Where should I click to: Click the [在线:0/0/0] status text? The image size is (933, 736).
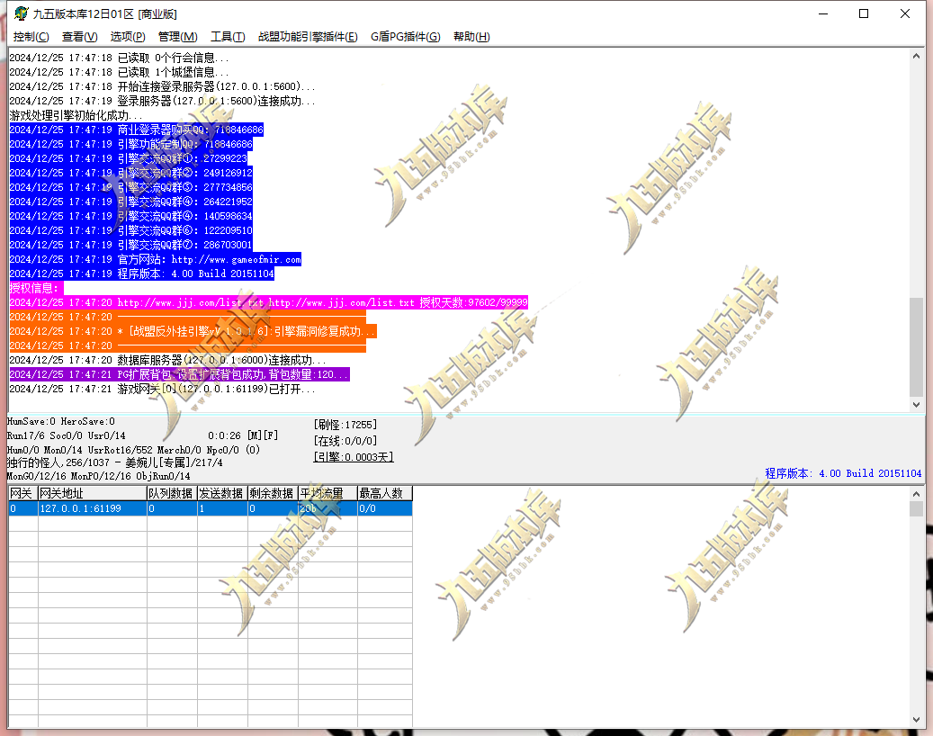pos(345,441)
